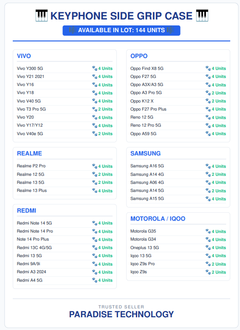Image resolution: width=240 pixels, height=330 pixels.
Task: Click the Paradise Technology seller name
Action: pyautogui.click(x=121, y=314)
